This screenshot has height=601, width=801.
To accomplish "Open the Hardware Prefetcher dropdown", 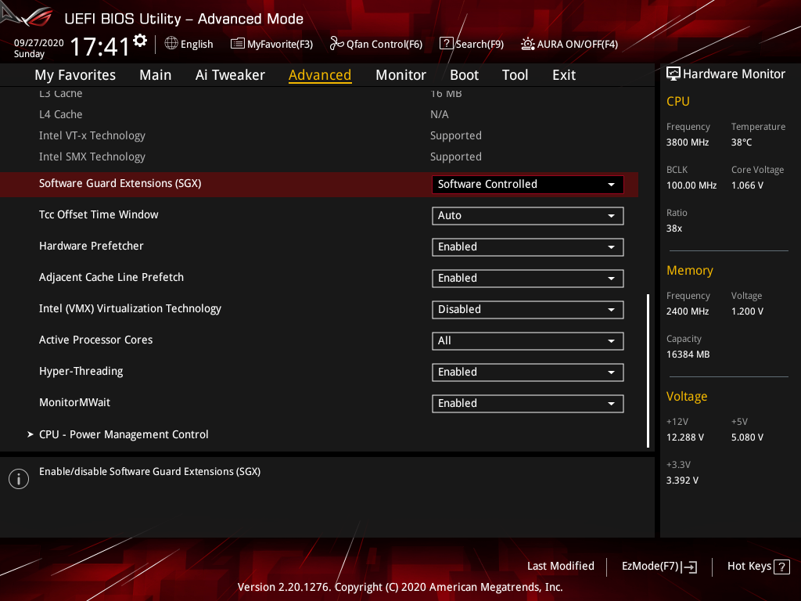I will coord(528,247).
